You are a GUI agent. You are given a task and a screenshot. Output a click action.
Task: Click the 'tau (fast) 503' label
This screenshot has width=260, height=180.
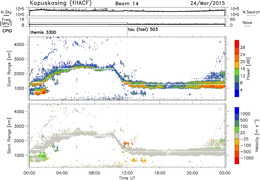click(x=143, y=30)
